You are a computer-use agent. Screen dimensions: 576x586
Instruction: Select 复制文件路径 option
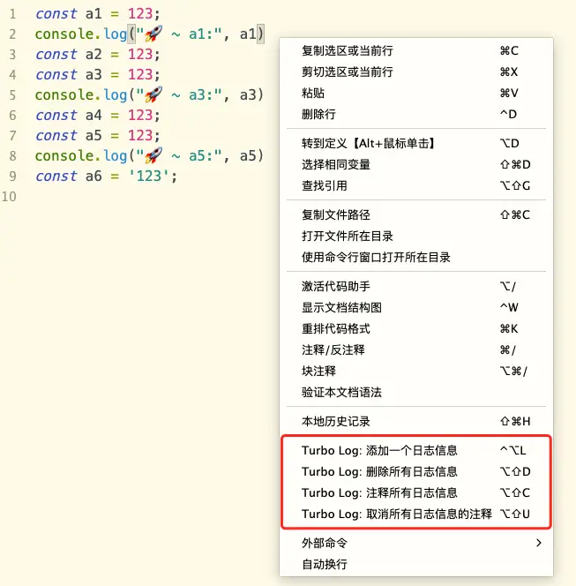coord(416,214)
